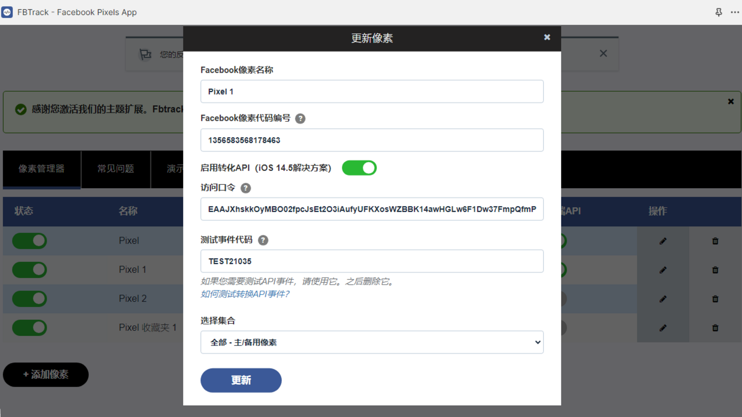Click the FBTrack app logo icon

coord(7,12)
